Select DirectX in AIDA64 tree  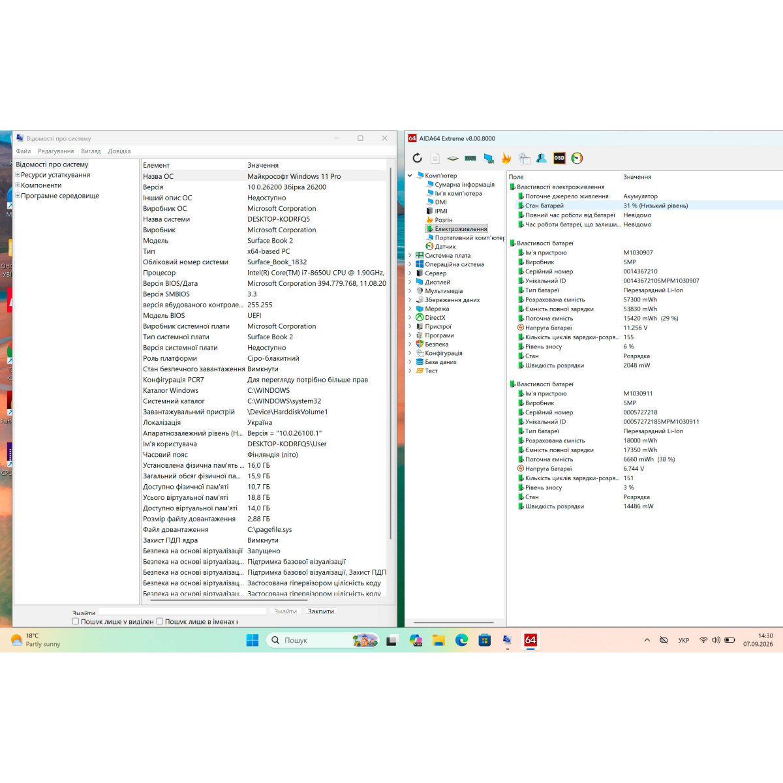pyautogui.click(x=435, y=317)
